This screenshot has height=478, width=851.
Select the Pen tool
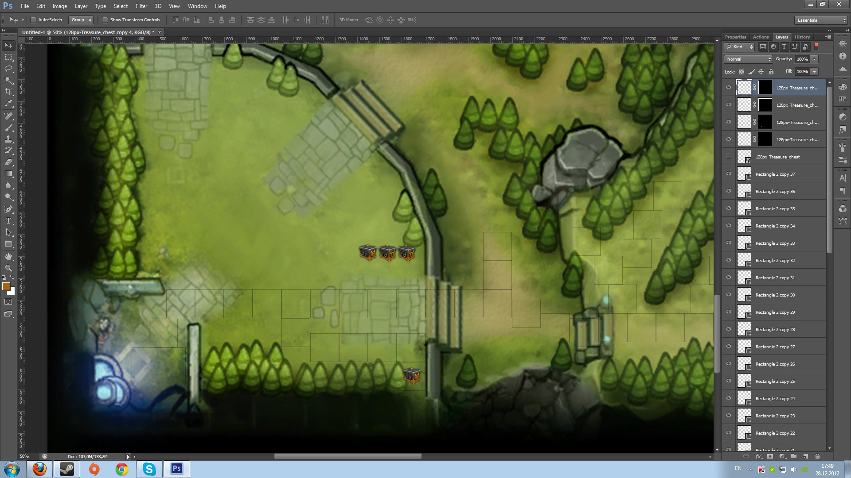click(8, 209)
